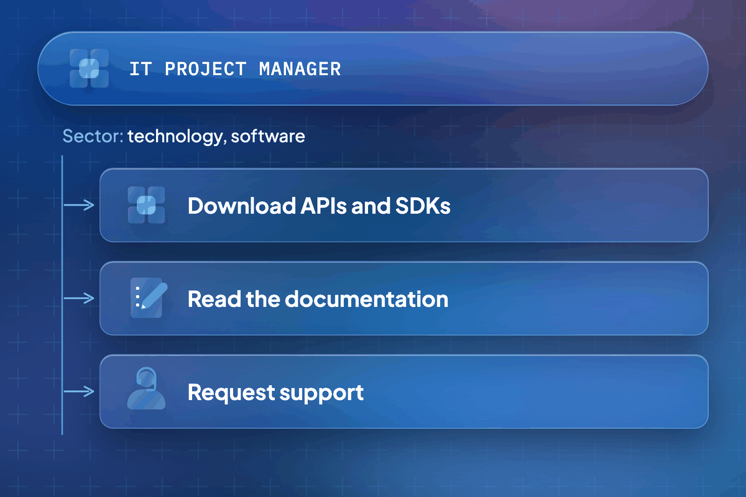Click the grid icon beside IT PROJECT MANAGER
This screenshot has width=746, height=497.
[90, 68]
